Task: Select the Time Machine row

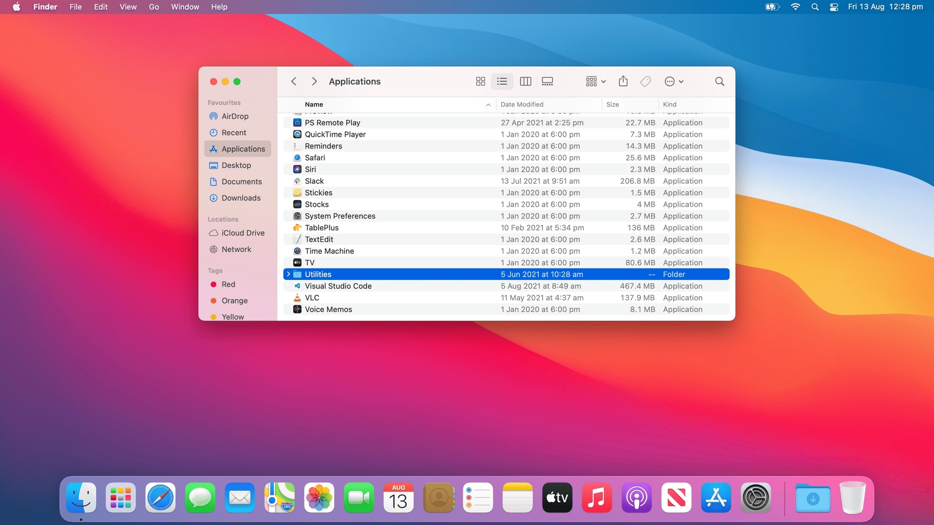Action: point(506,251)
